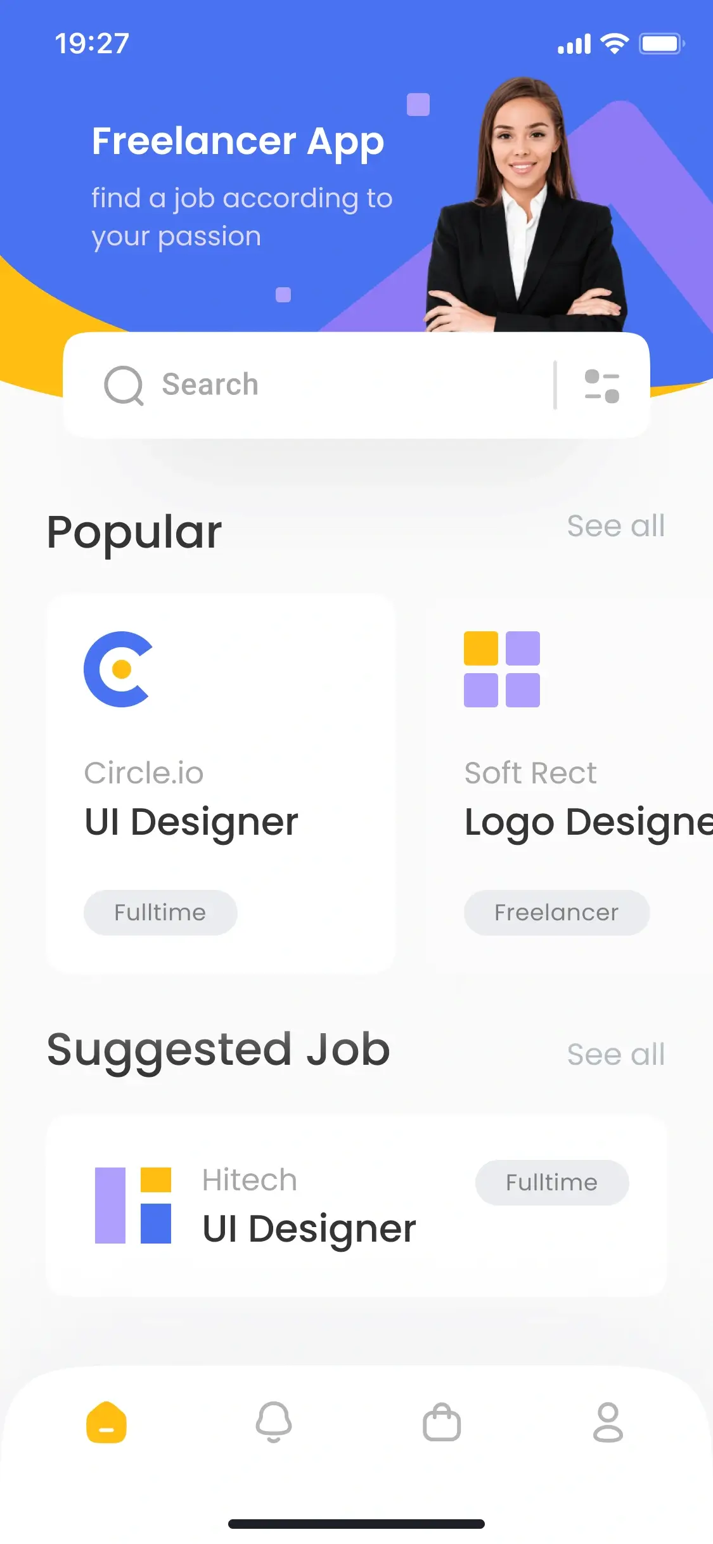Select Fulltime tag on Hitech job

point(552,1183)
